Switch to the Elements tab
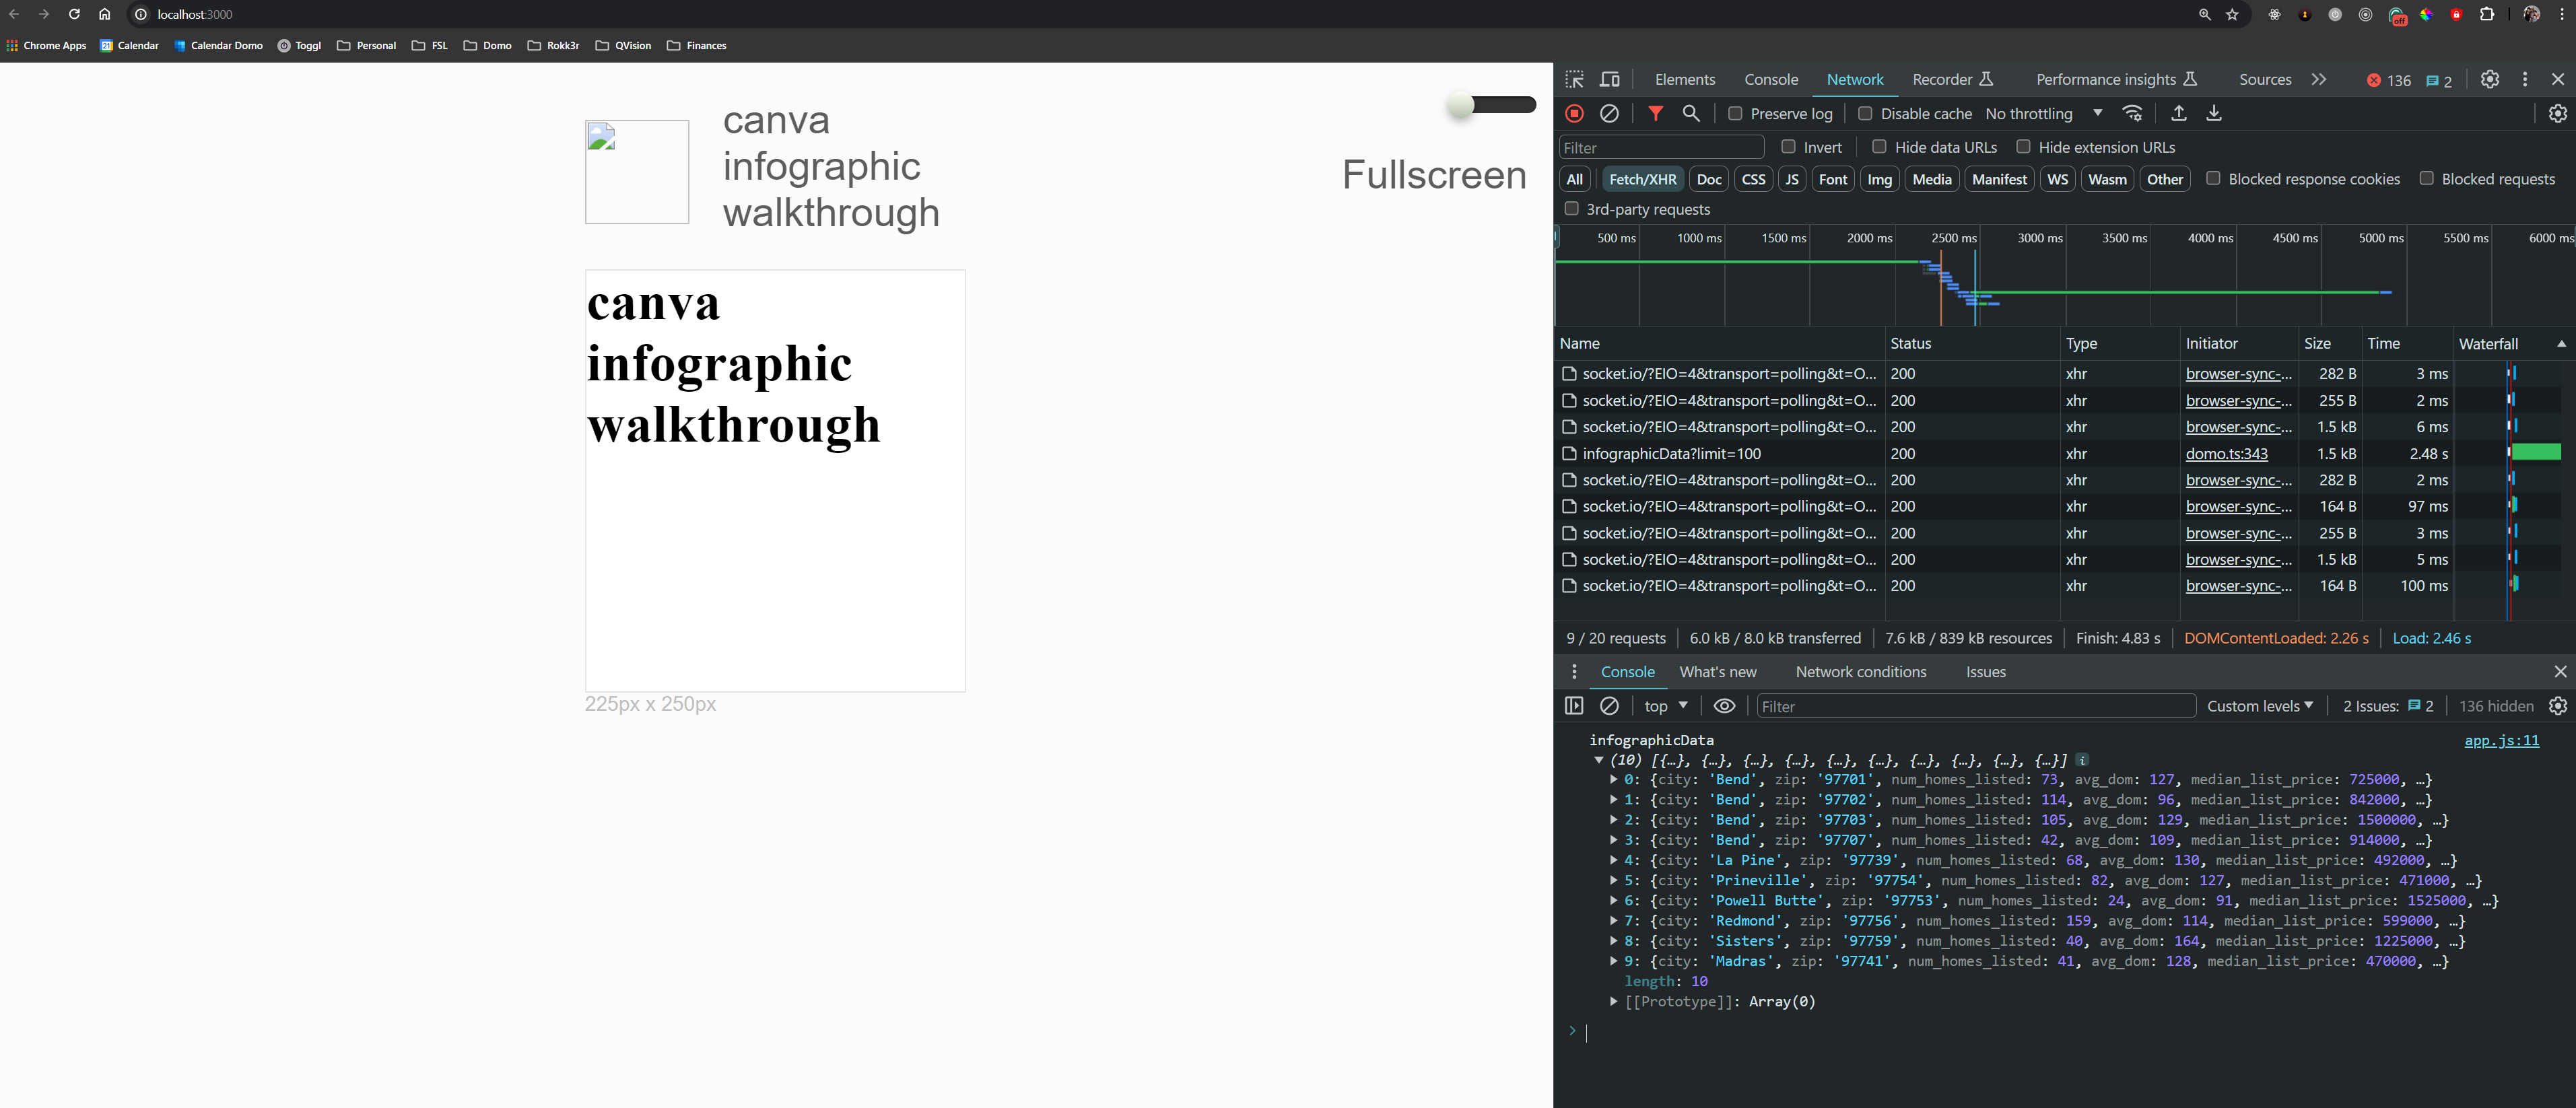 click(x=1684, y=80)
